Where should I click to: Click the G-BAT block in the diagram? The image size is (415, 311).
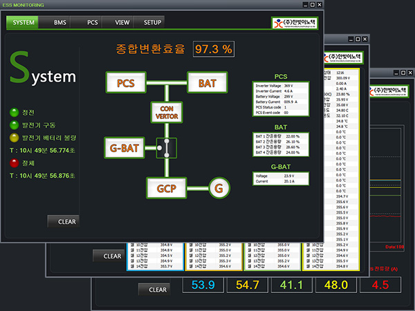124,147
